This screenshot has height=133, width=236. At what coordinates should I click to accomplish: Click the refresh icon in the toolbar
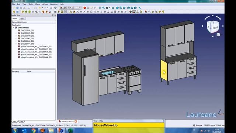[51, 8]
